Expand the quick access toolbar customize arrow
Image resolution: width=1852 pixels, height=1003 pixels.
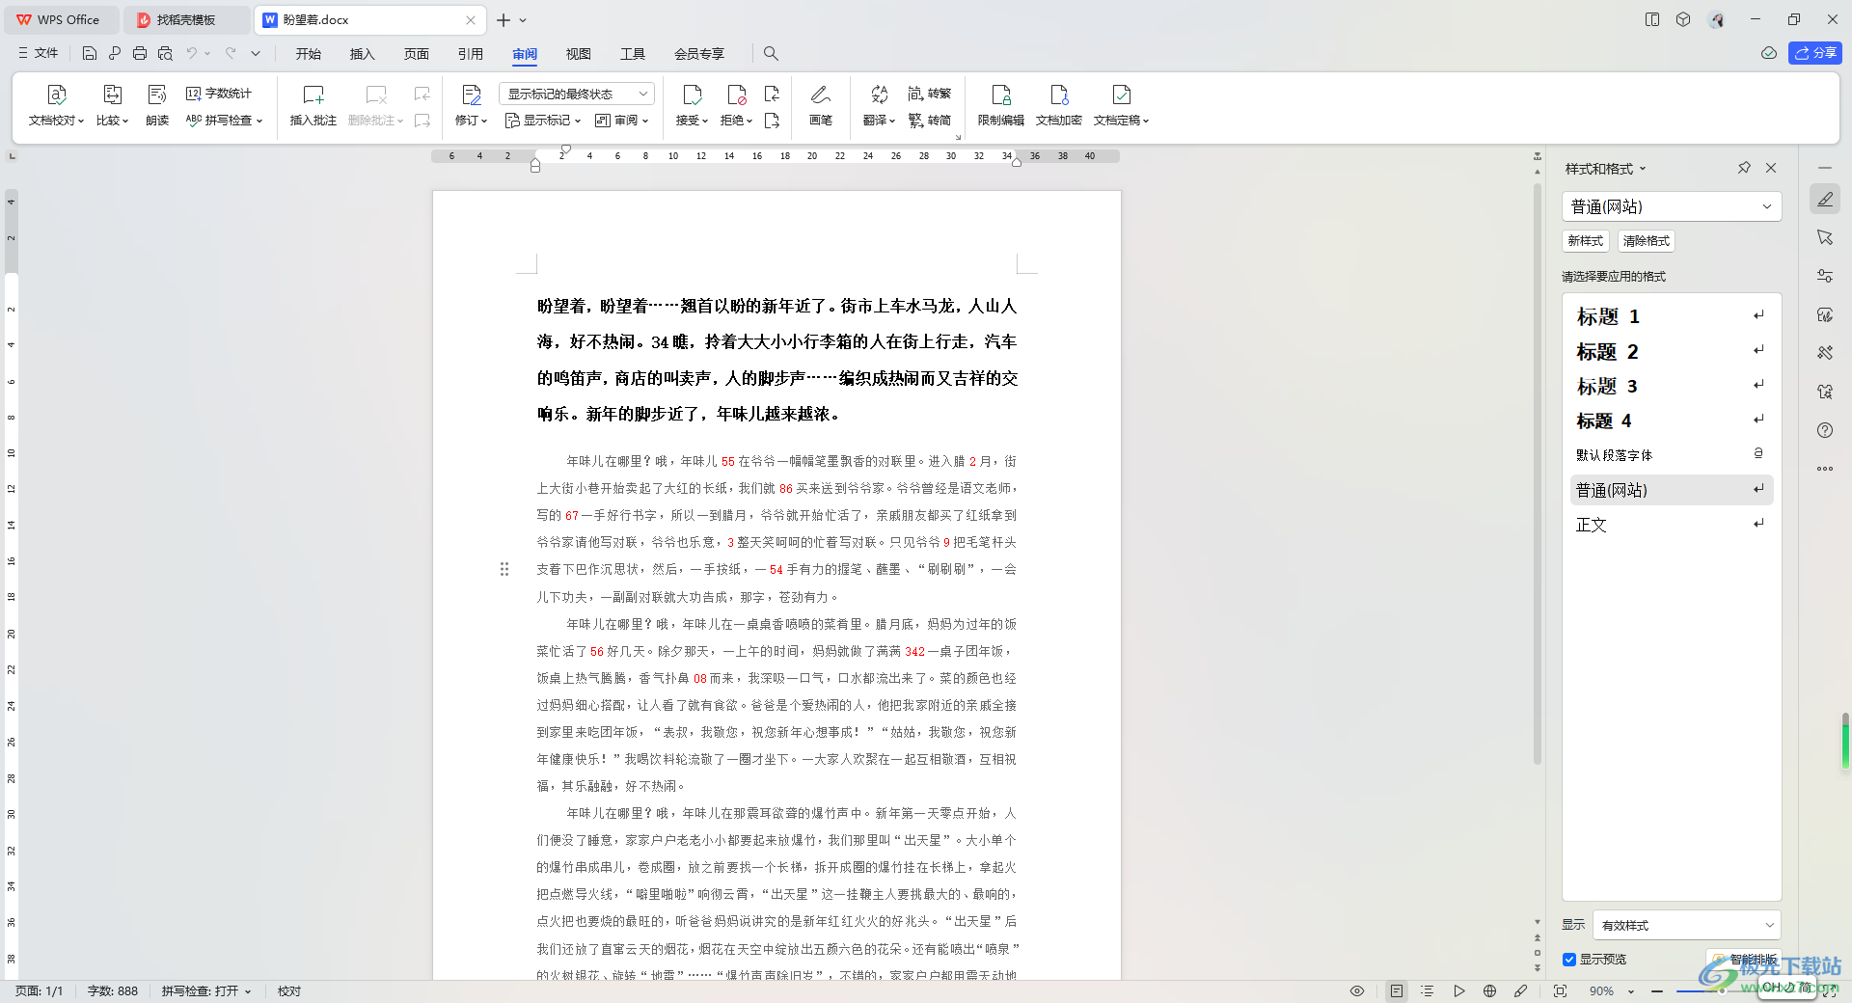[x=256, y=54]
